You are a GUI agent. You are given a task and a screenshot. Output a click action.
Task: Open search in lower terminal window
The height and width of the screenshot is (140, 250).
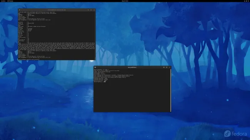(x=164, y=67)
